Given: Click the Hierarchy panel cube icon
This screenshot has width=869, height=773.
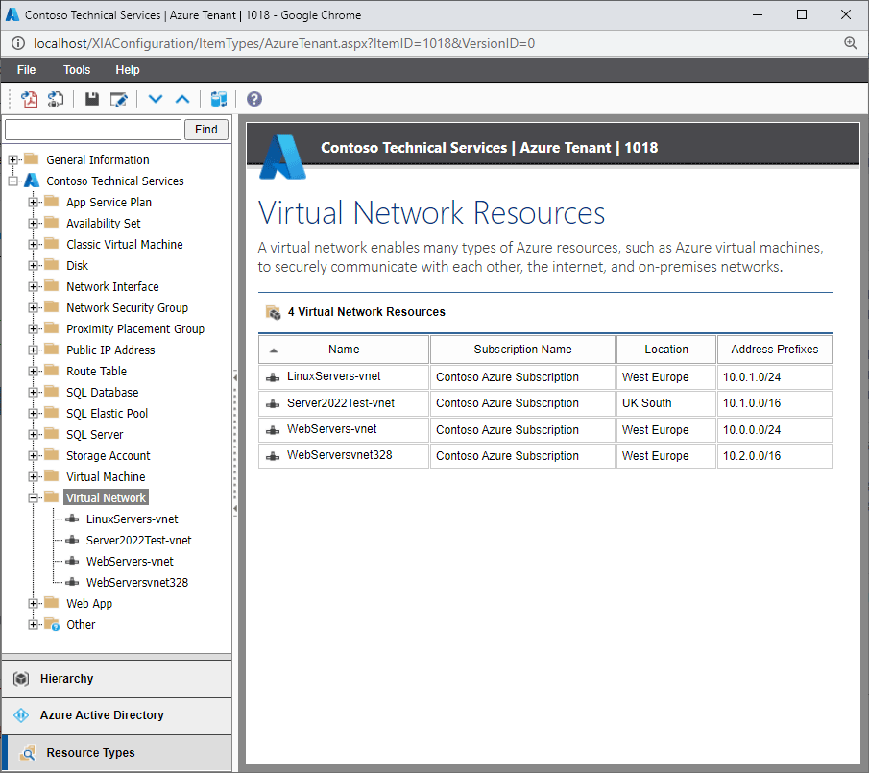Looking at the screenshot, I should click(21, 679).
